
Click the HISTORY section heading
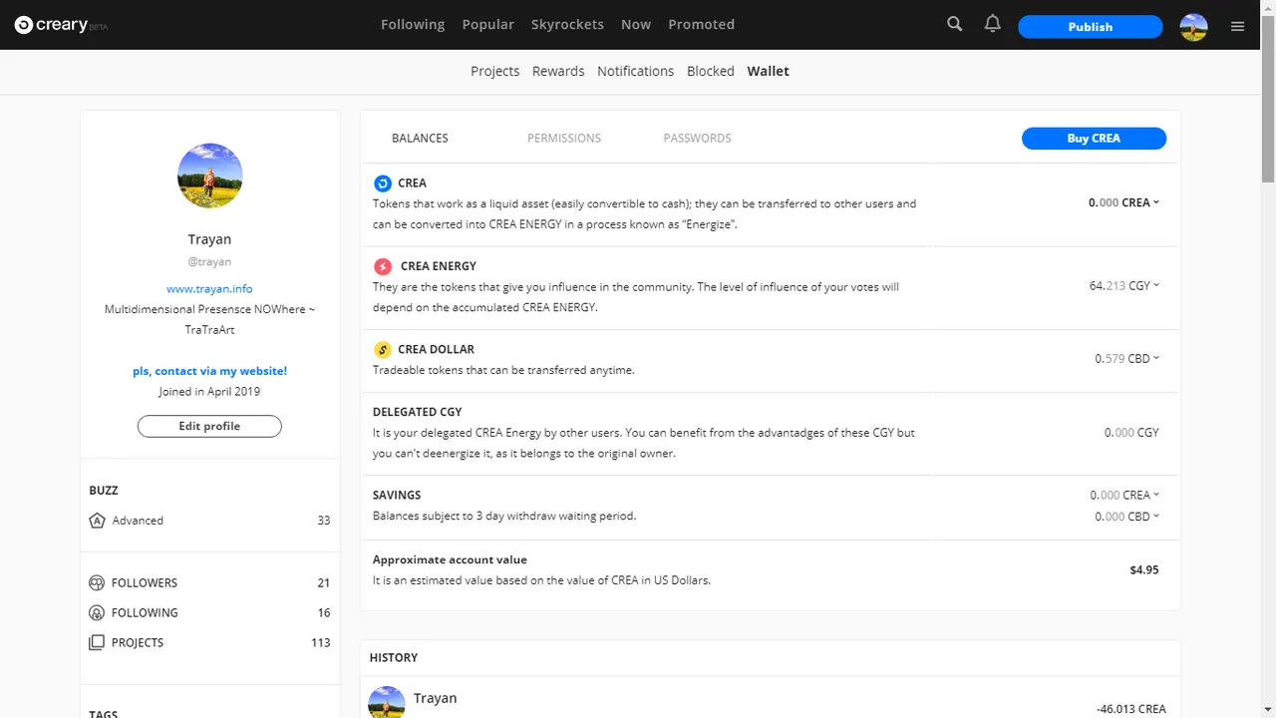point(394,657)
